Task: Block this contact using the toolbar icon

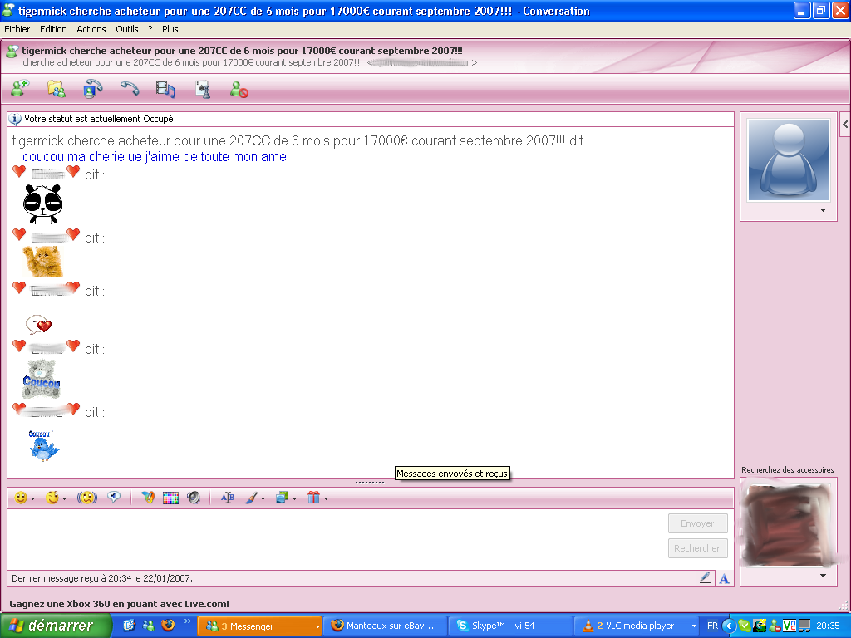Action: pyautogui.click(x=239, y=89)
